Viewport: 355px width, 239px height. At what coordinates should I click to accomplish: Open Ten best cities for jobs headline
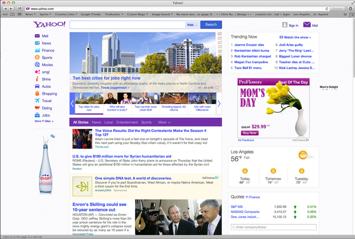(106, 78)
